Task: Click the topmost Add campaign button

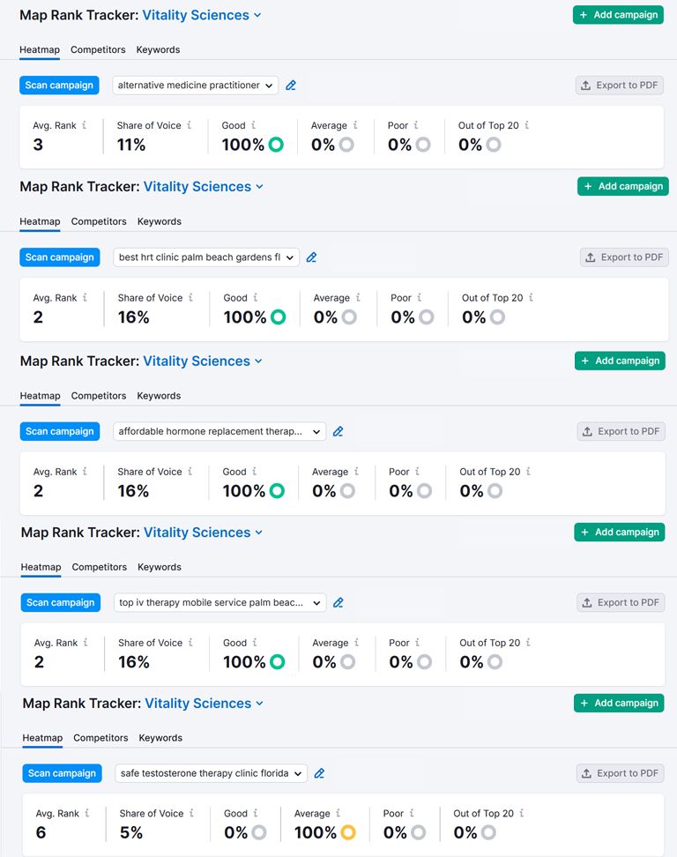Action: point(618,15)
